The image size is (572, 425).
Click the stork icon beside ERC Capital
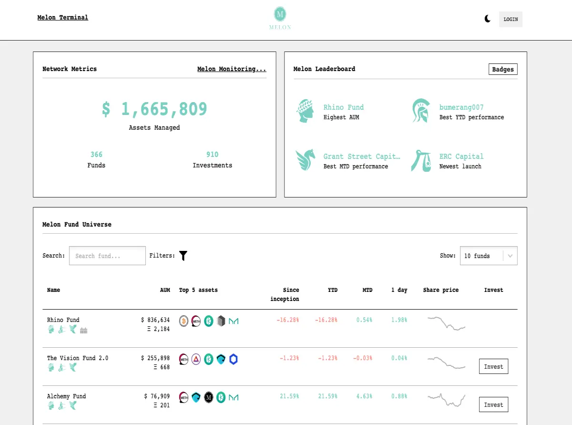[x=421, y=161]
